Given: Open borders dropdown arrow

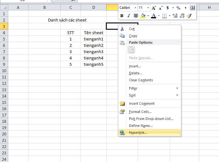Looking at the screenshot, I should tap(170, 16).
